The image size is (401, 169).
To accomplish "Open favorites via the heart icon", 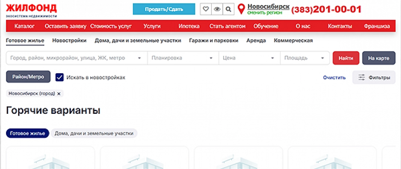I will pos(206,9).
